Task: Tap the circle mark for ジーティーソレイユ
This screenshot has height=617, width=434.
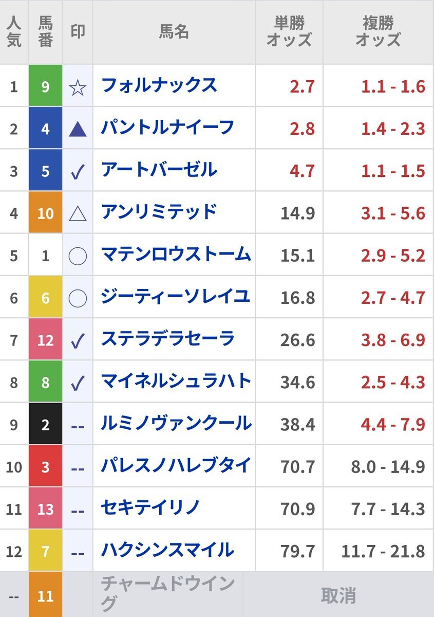Action: coord(78,298)
